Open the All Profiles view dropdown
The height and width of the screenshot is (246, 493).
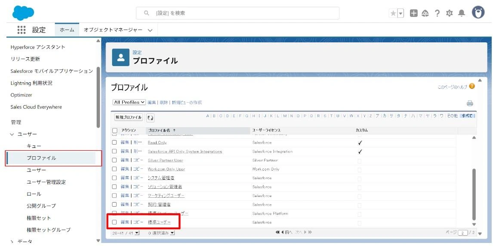point(129,103)
